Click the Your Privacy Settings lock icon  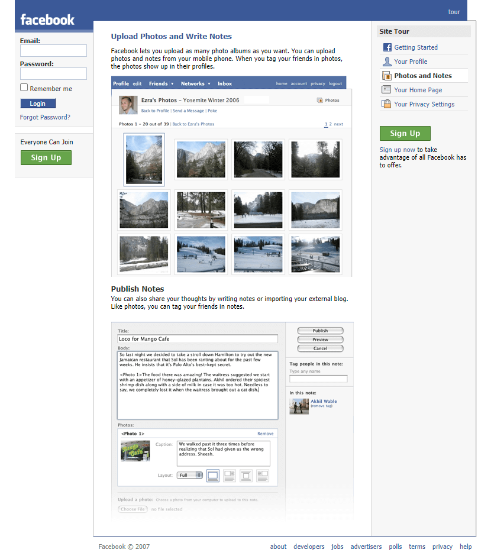(386, 104)
